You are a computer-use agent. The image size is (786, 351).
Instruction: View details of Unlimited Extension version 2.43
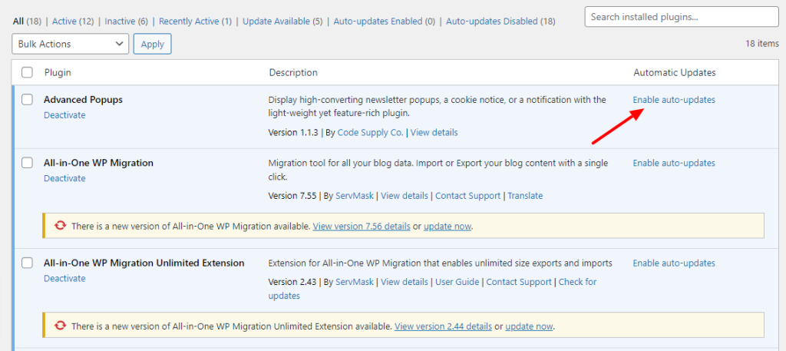(405, 282)
